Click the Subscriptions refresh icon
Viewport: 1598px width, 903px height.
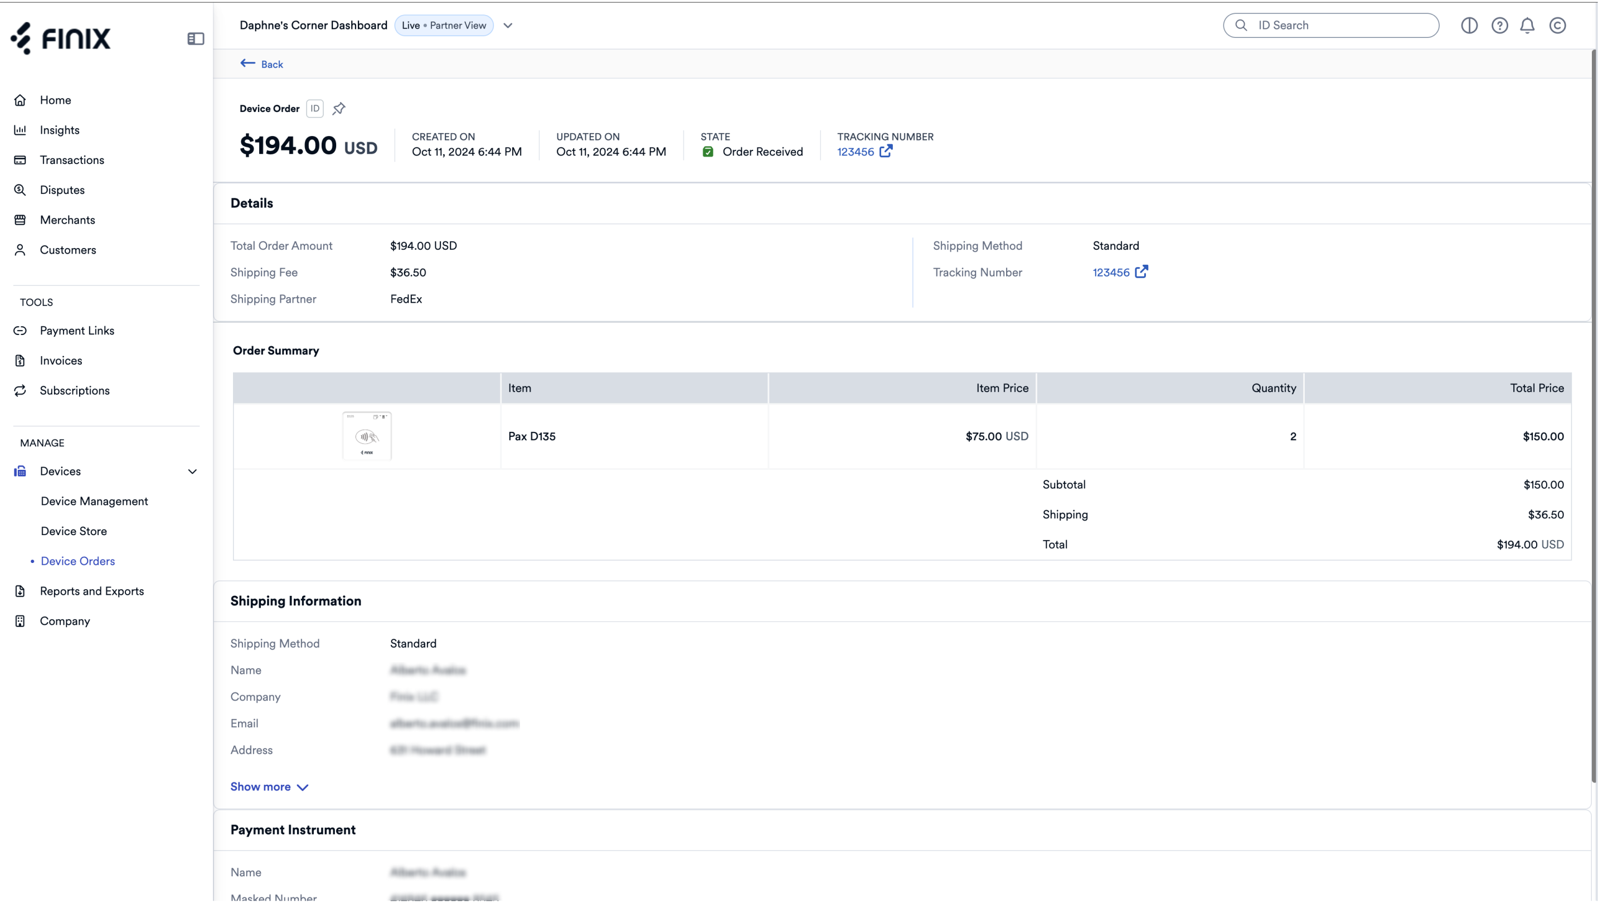tap(20, 390)
